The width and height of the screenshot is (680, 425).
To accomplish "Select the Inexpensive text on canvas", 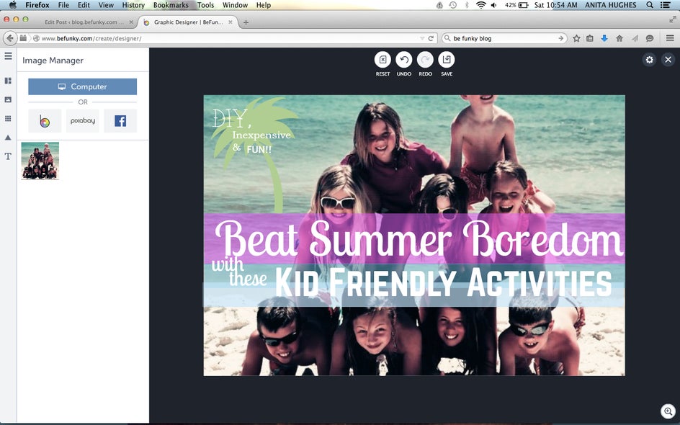I will tap(261, 135).
